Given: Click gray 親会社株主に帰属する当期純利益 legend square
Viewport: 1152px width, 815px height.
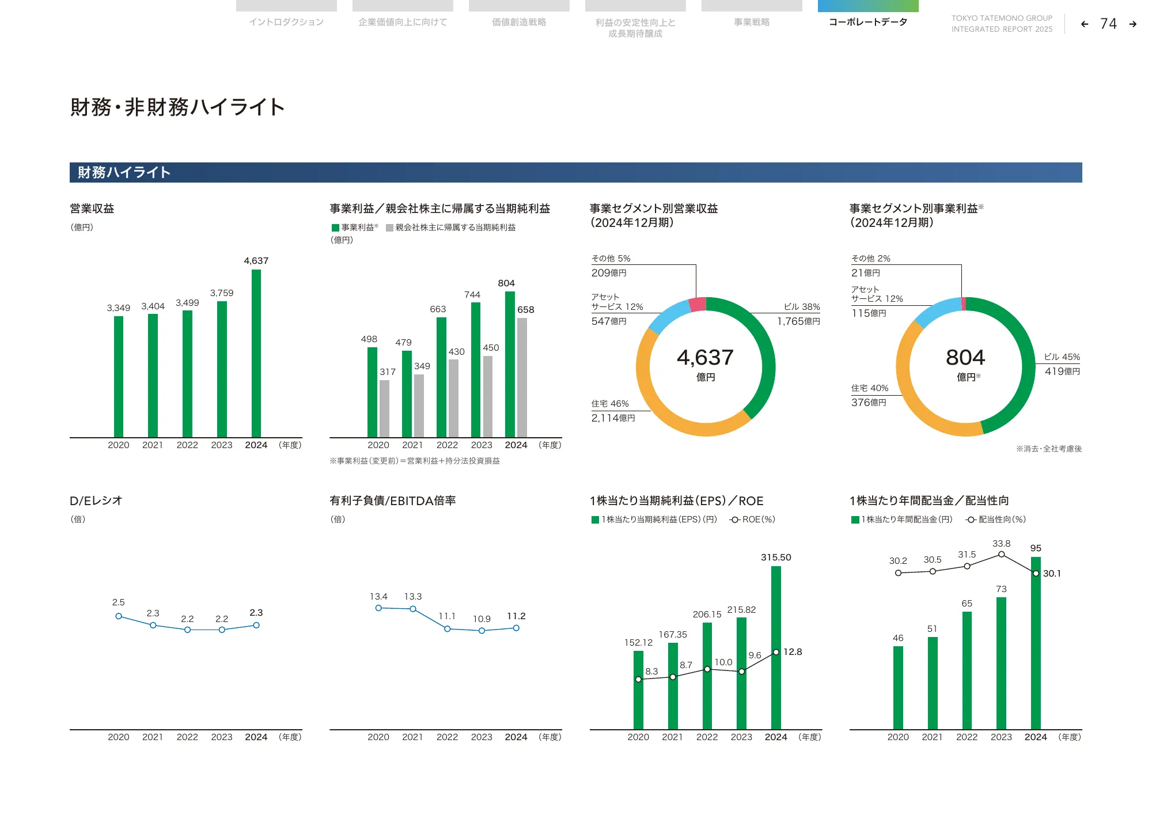Looking at the screenshot, I should tap(389, 228).
